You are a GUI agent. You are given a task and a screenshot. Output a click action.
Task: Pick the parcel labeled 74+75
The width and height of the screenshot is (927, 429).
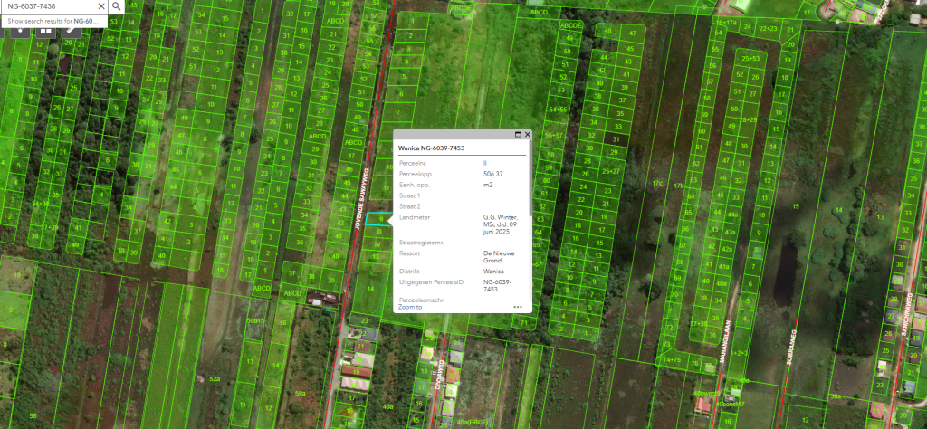click(x=672, y=359)
